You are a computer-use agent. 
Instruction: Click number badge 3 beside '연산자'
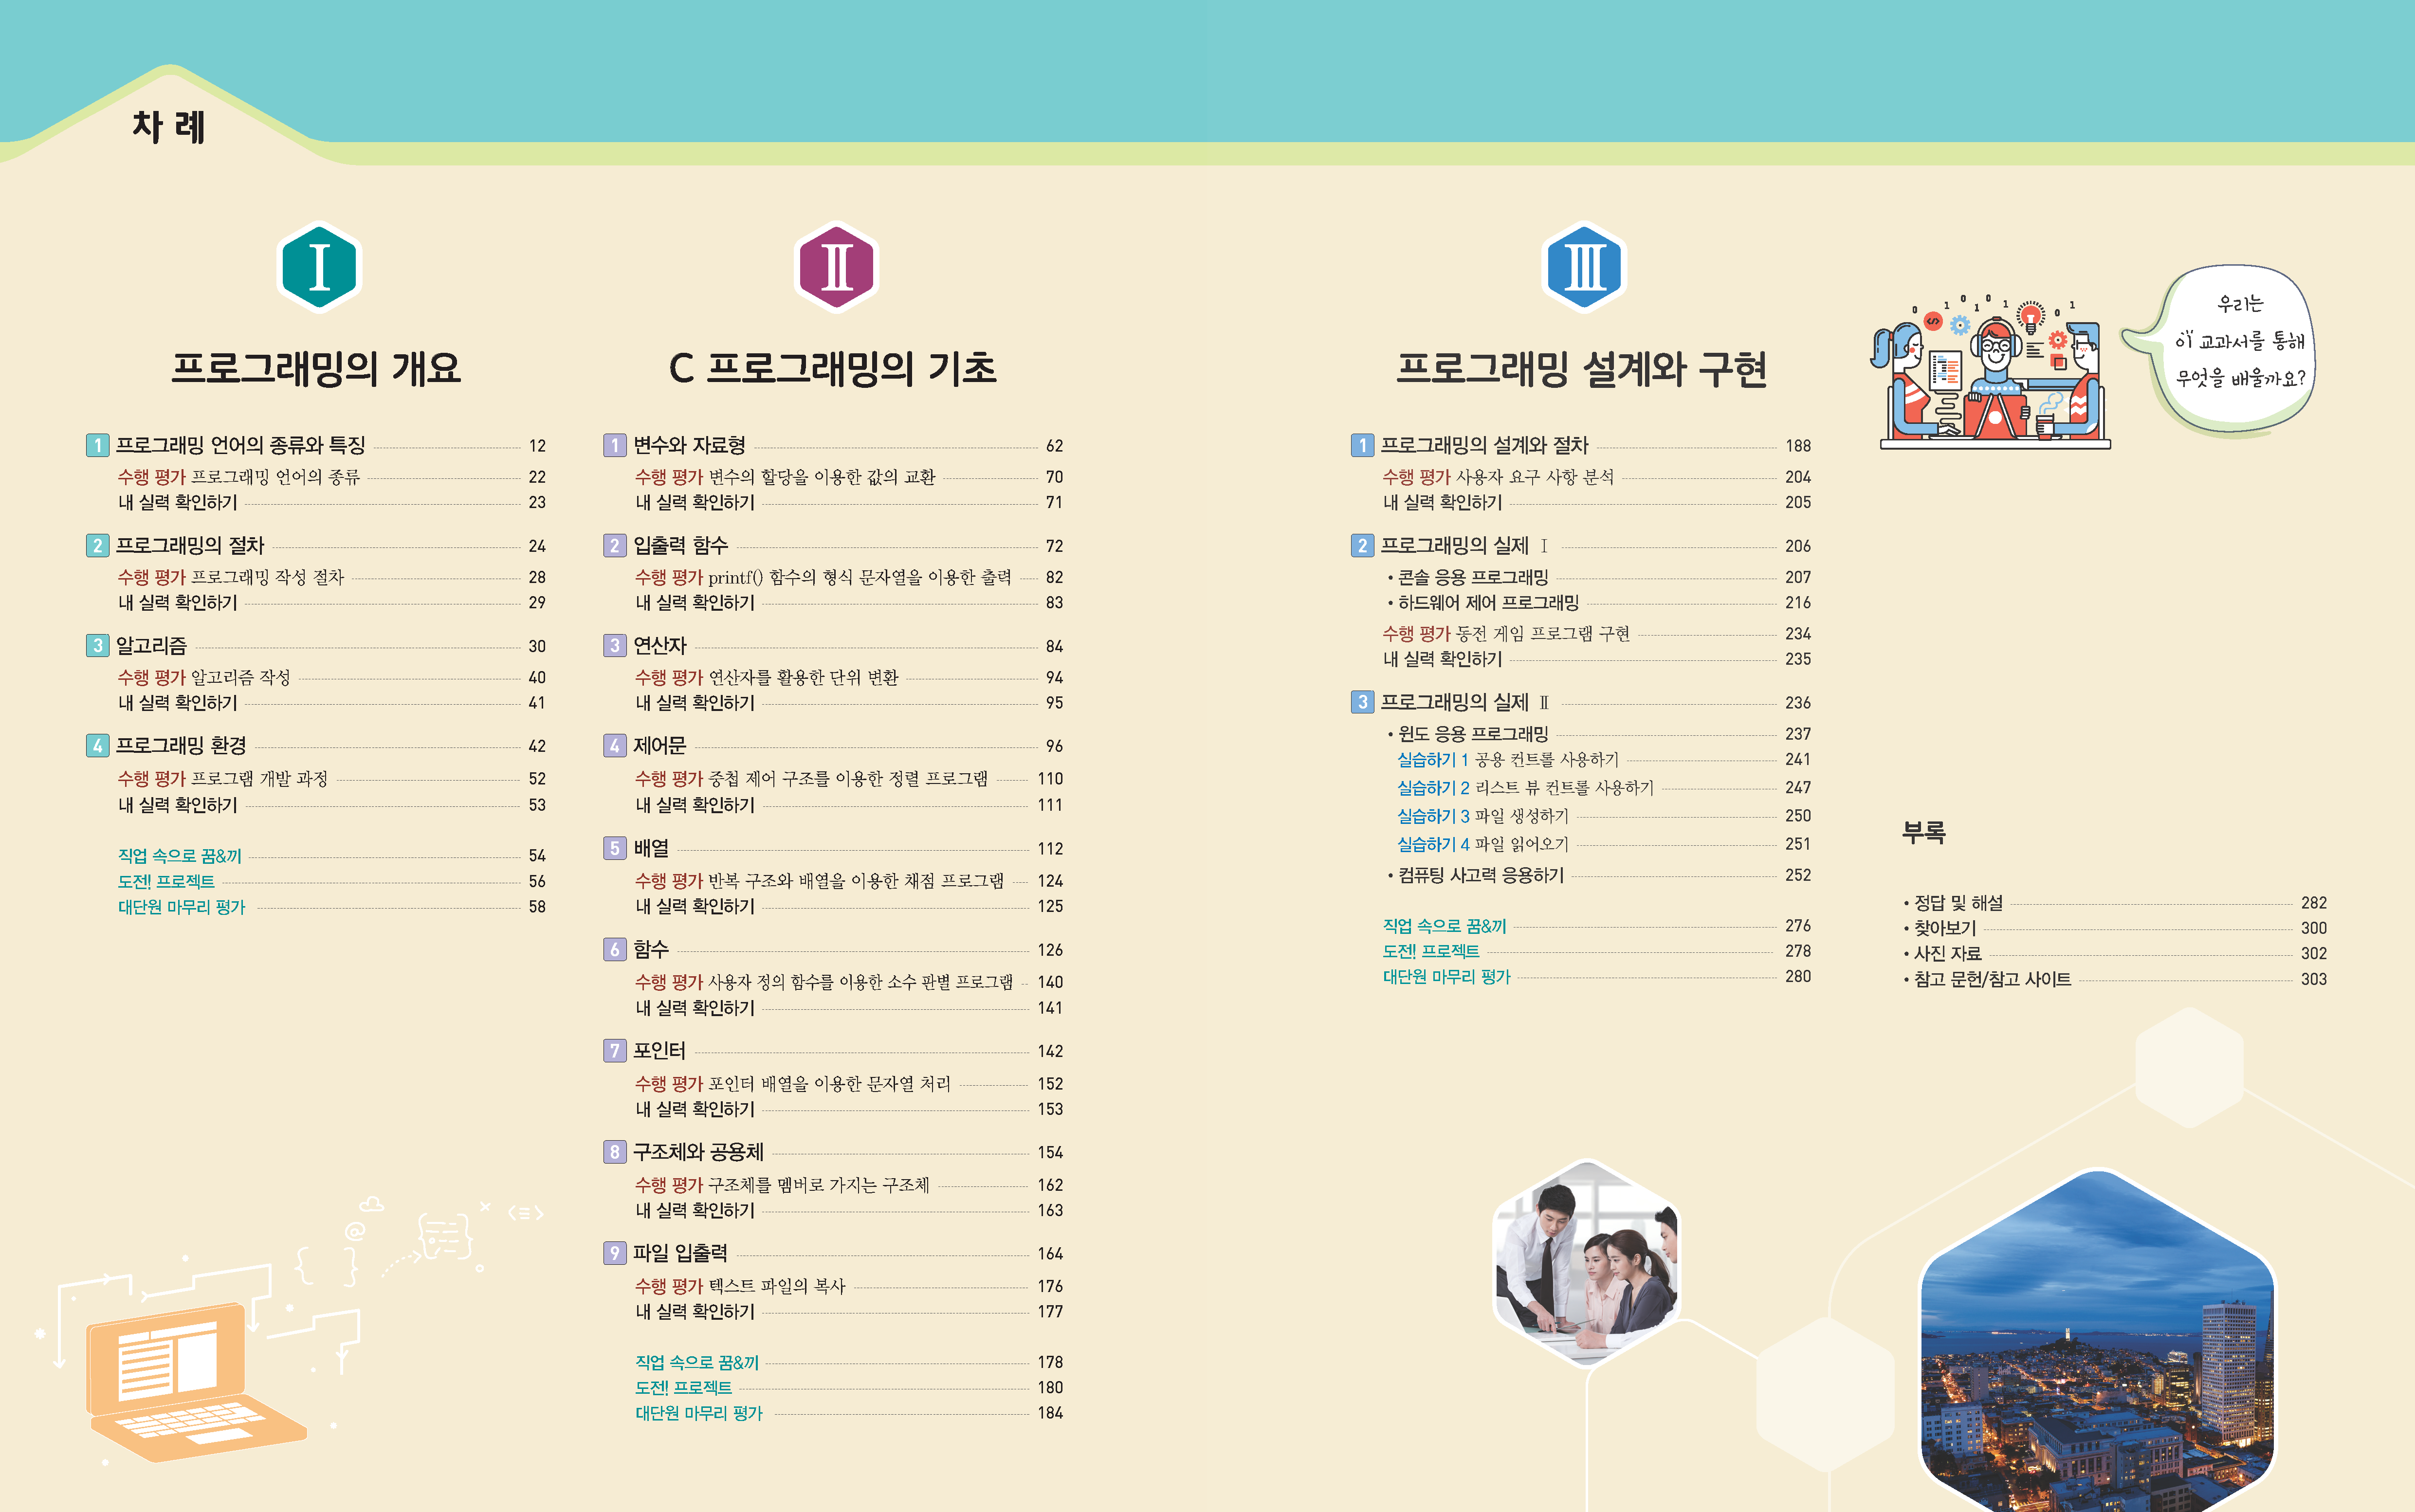coord(614,645)
